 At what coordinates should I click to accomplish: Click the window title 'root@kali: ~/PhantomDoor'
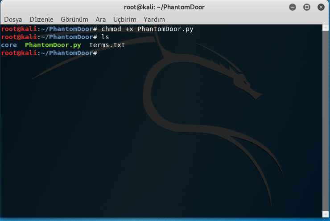(x=164, y=7)
